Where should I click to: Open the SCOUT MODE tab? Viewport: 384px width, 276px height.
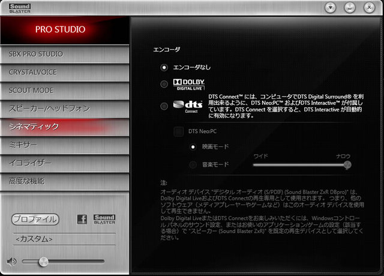point(65,91)
